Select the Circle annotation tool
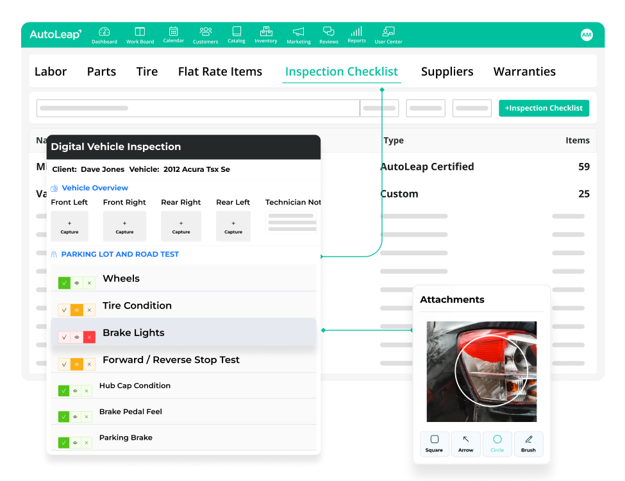 (x=497, y=444)
